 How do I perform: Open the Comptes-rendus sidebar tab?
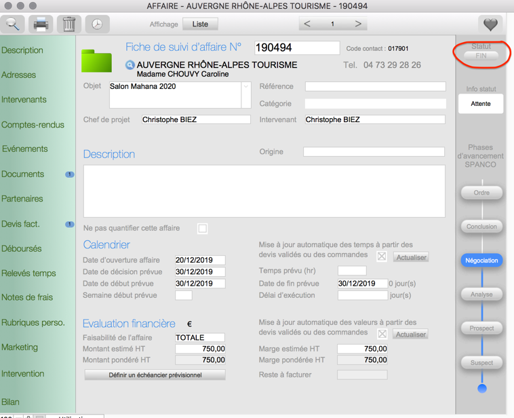point(33,125)
